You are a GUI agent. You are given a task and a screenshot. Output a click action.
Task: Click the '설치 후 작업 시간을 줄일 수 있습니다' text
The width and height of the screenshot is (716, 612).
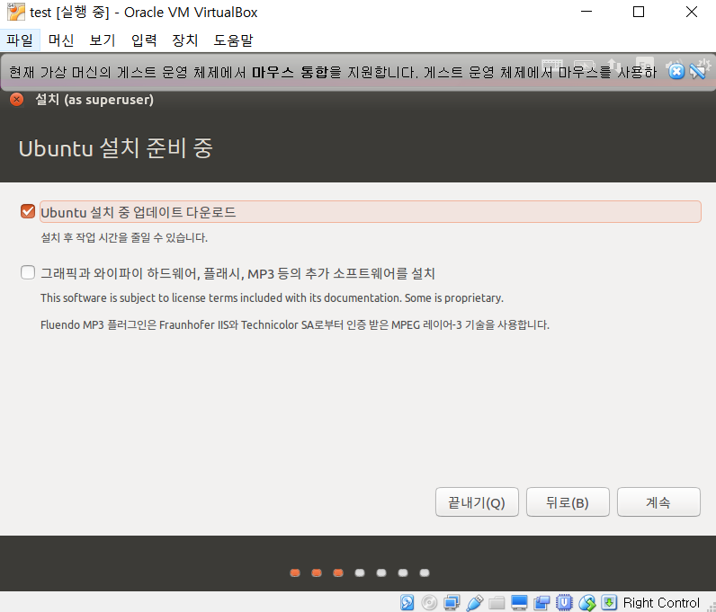(x=124, y=238)
